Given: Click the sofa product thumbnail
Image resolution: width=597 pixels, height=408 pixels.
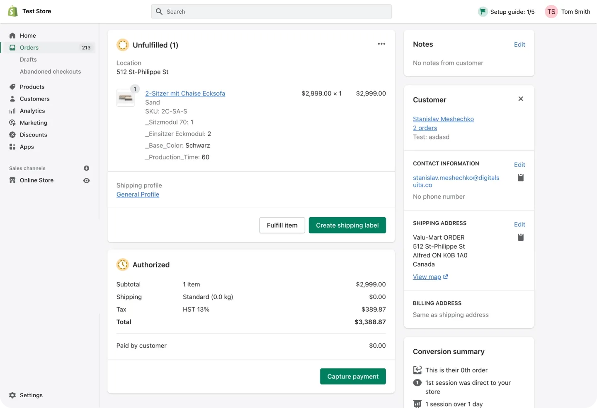Looking at the screenshot, I should pos(126,98).
